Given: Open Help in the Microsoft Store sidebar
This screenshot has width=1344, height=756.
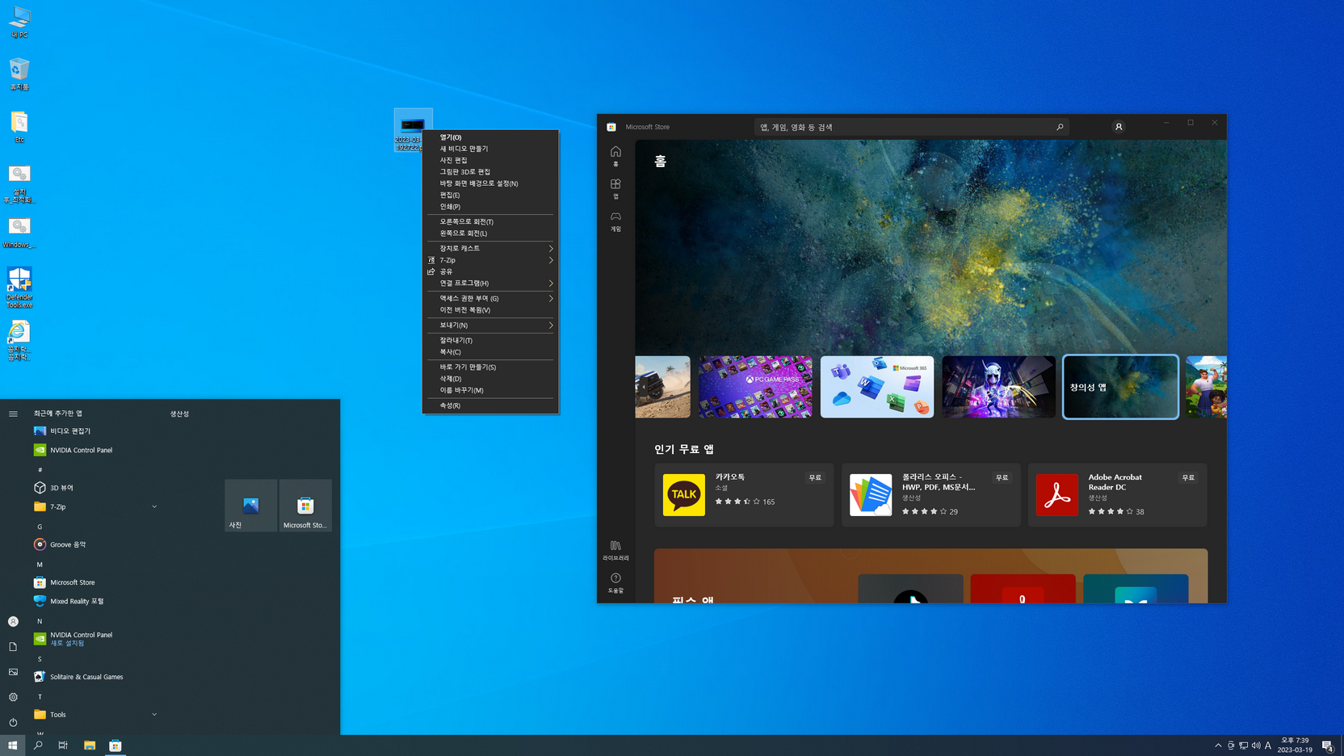Looking at the screenshot, I should [615, 582].
